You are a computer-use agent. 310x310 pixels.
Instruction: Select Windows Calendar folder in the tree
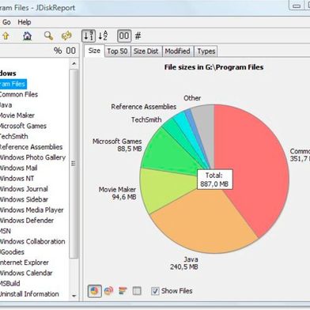[x=26, y=273]
